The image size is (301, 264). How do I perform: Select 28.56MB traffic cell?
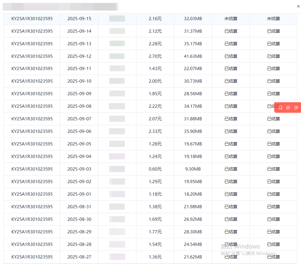point(193,94)
